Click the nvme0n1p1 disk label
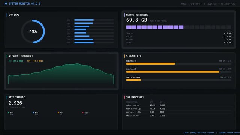Image resolution: width=240 pixels, height=135 pixels. 131,61
